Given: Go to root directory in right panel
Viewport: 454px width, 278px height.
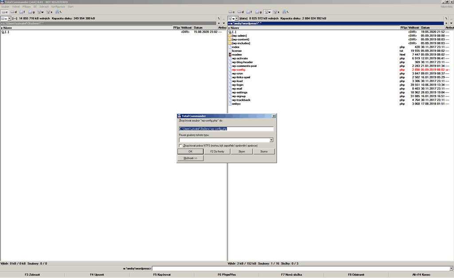Looking at the screenshot, I should tap(446, 18).
